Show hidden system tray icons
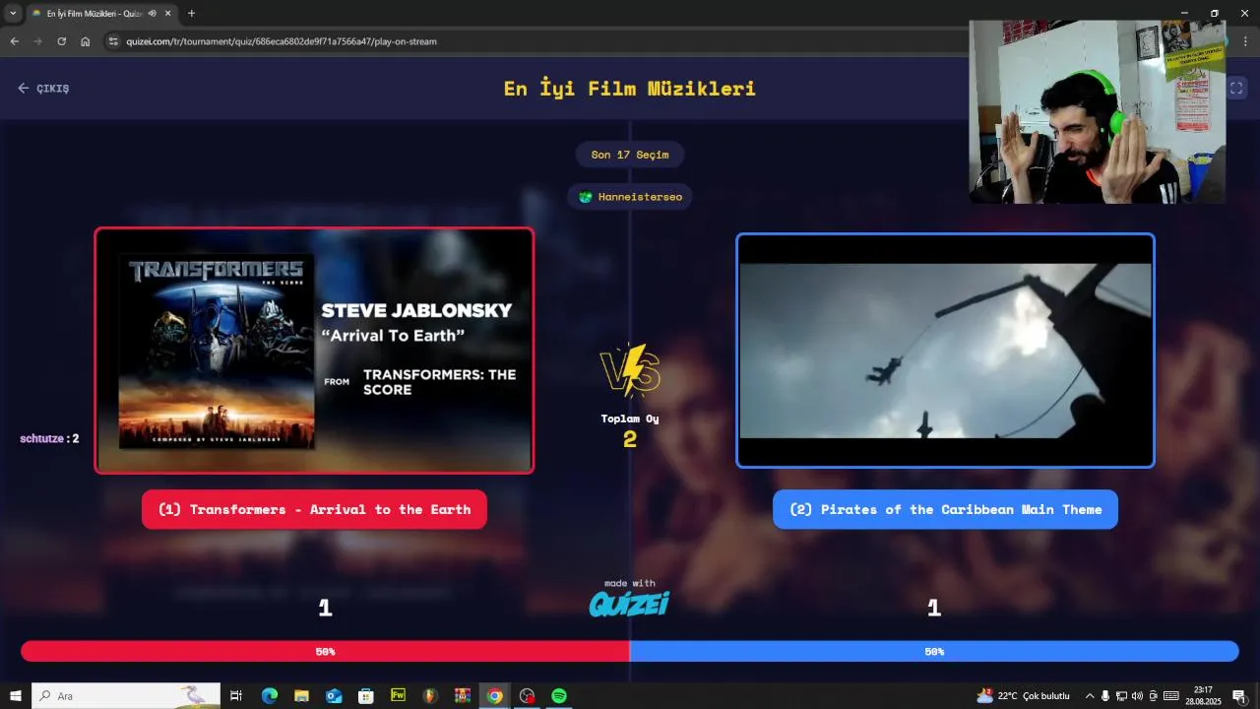The height and width of the screenshot is (709, 1260). [1090, 696]
